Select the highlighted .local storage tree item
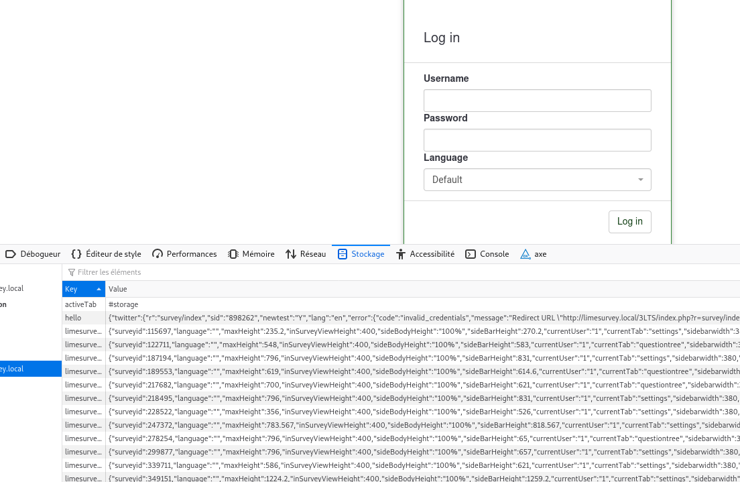 tap(30, 369)
